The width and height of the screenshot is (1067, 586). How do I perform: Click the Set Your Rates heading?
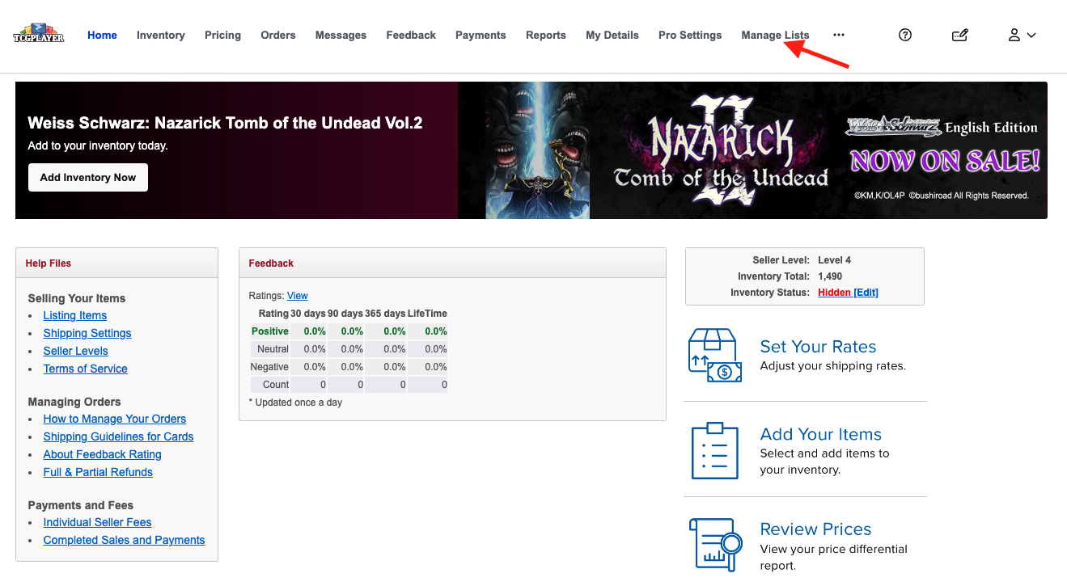[x=818, y=347]
